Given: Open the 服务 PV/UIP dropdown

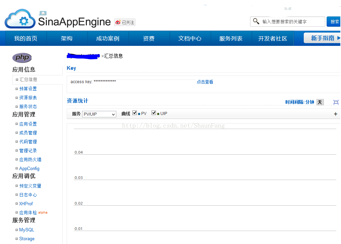Looking at the screenshot, I should [99, 113].
